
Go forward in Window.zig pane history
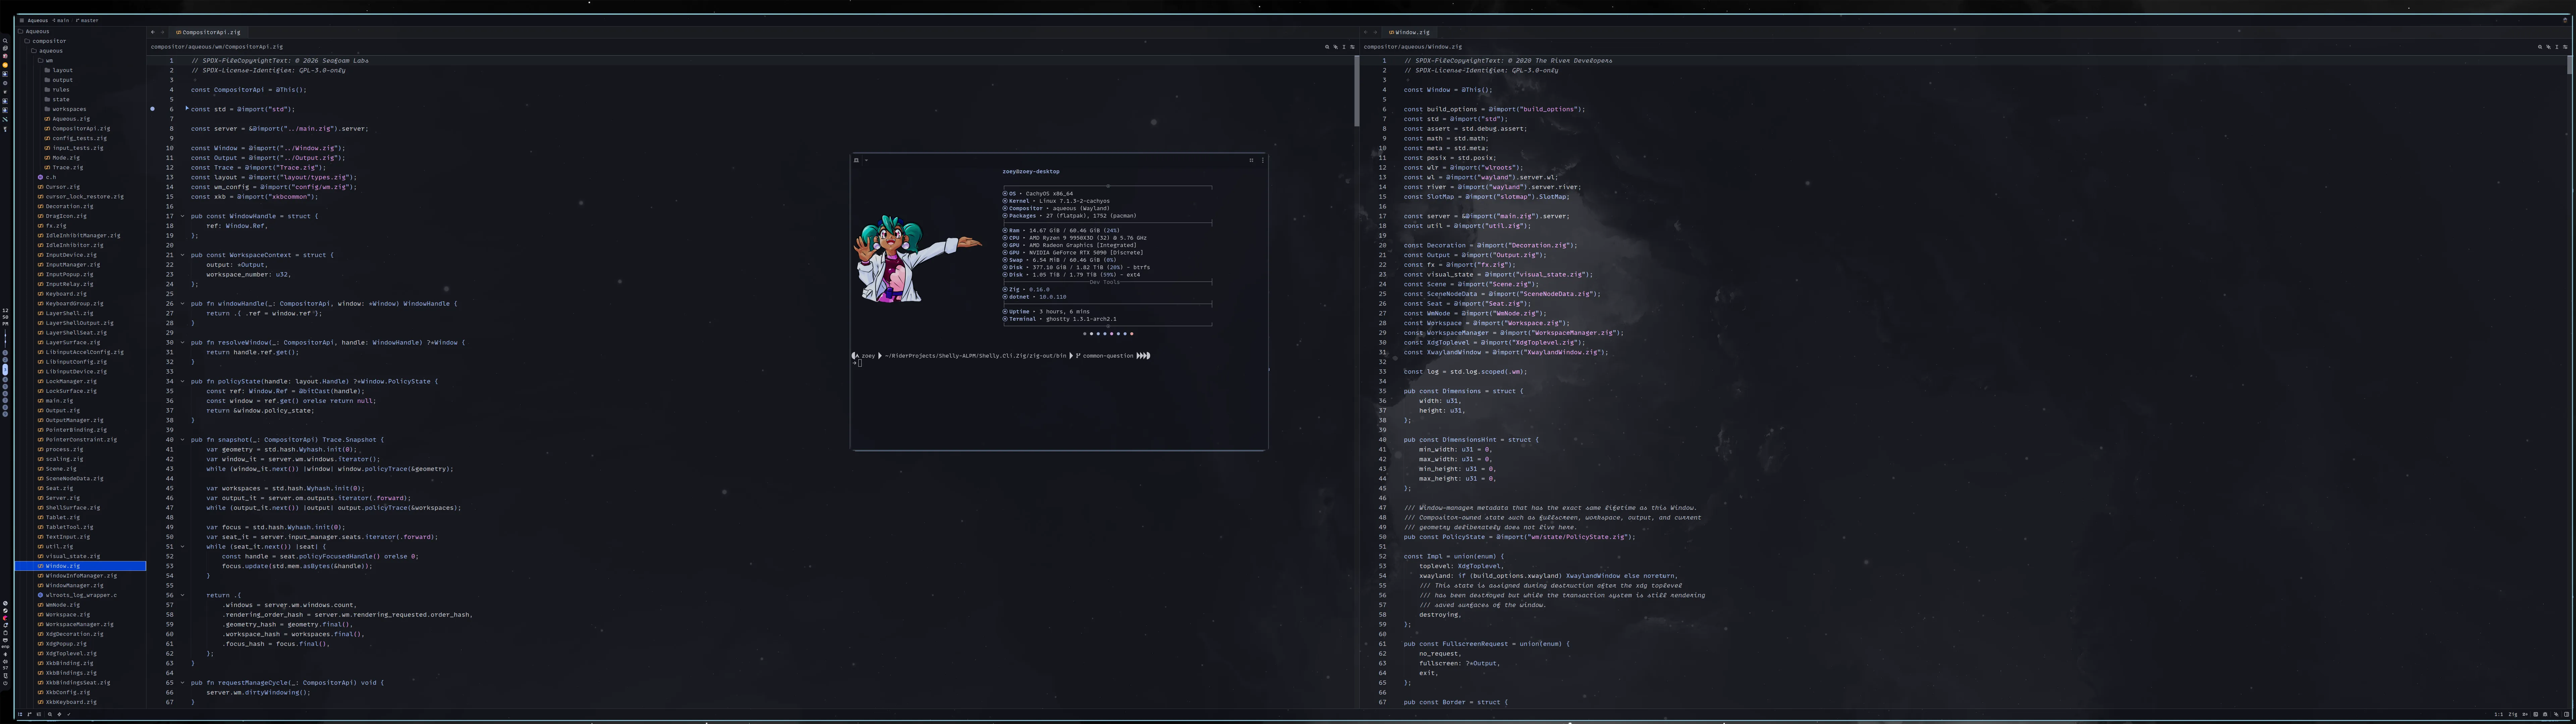1375,32
